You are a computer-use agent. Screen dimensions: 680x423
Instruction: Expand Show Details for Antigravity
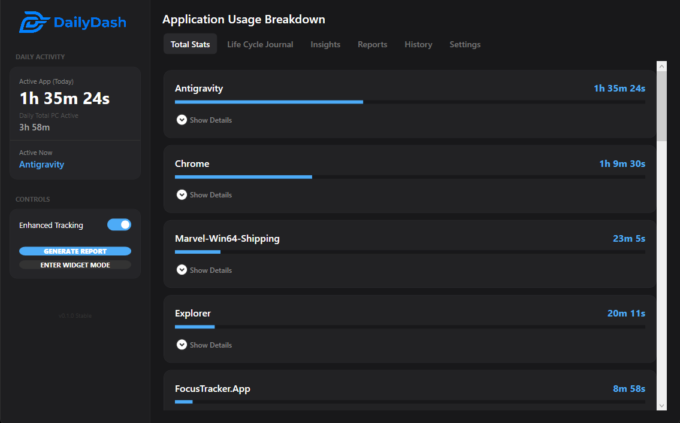[x=204, y=120]
